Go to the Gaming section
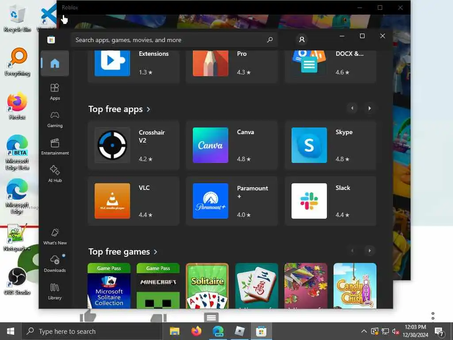 pos(54,120)
